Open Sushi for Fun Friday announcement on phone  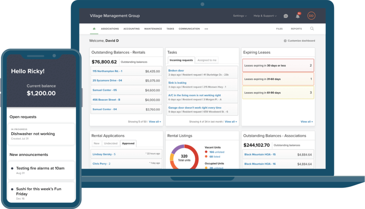pos(41,193)
